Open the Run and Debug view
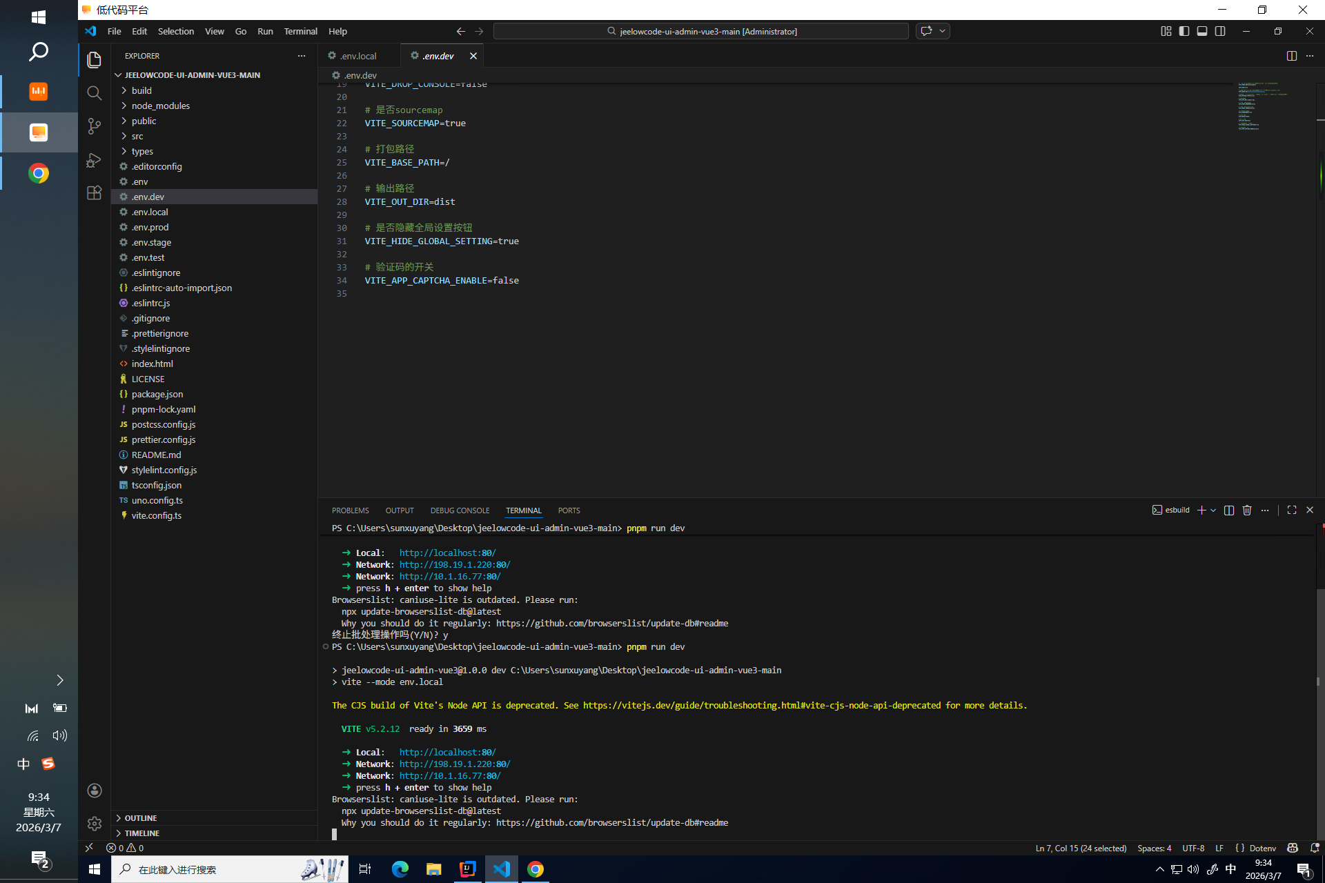 pyautogui.click(x=95, y=160)
